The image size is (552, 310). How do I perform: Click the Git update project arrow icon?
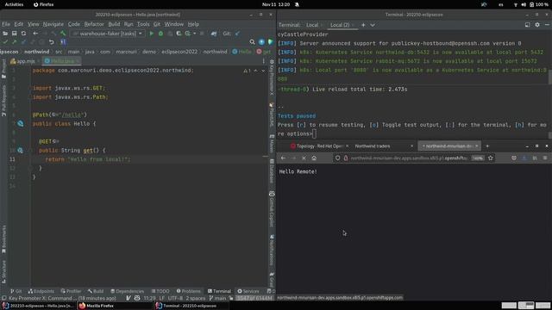coord(237,34)
